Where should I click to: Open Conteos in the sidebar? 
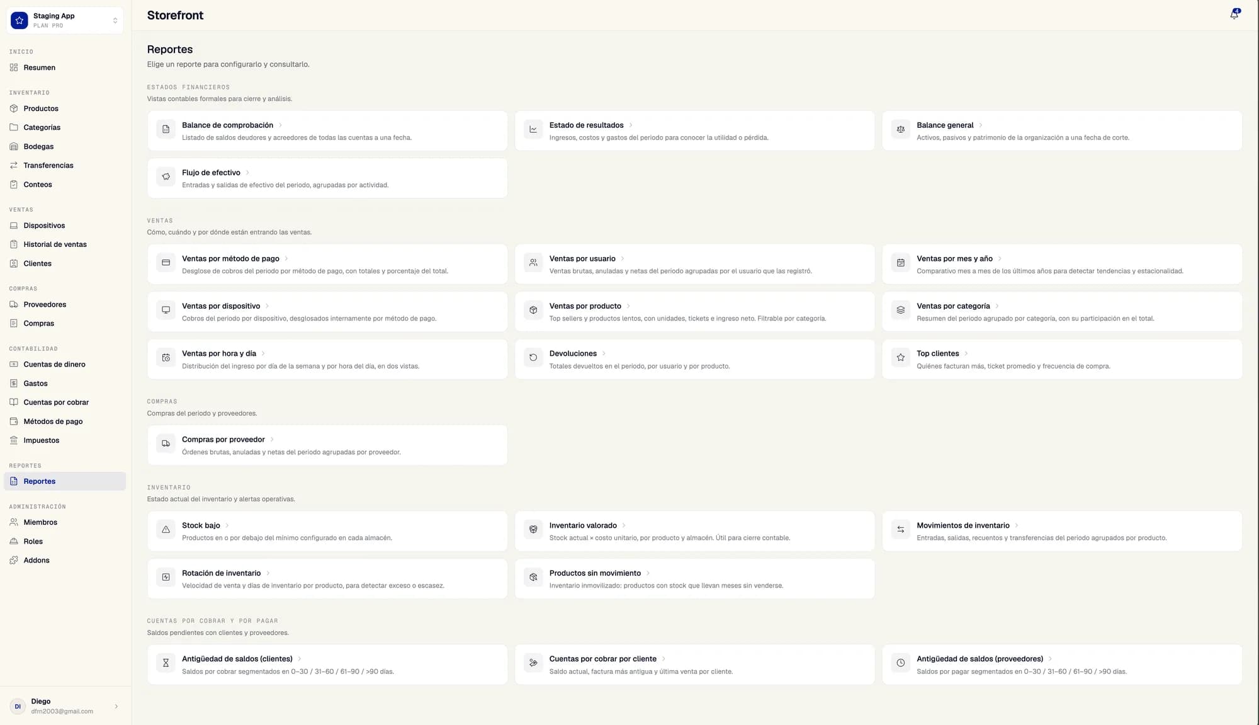pos(65,185)
